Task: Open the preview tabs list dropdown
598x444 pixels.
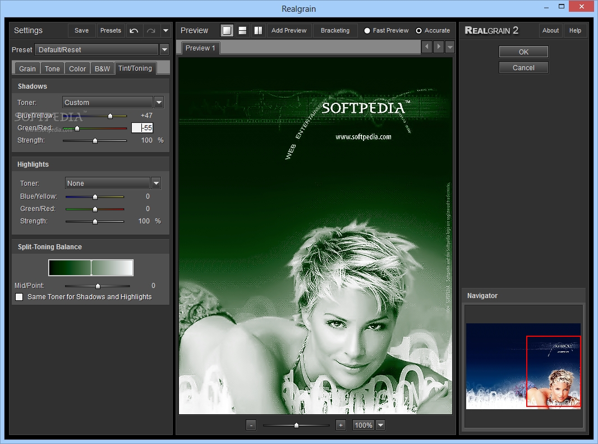Action: (x=450, y=47)
